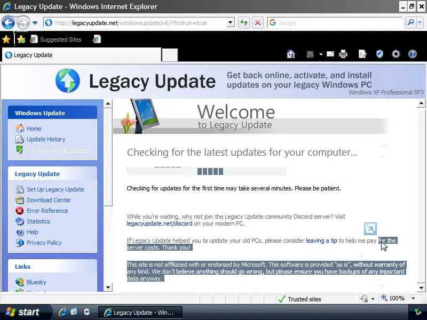Click the RSS feeds icon
Image resolution: width=427 pixels, height=320 pixels.
(310, 54)
